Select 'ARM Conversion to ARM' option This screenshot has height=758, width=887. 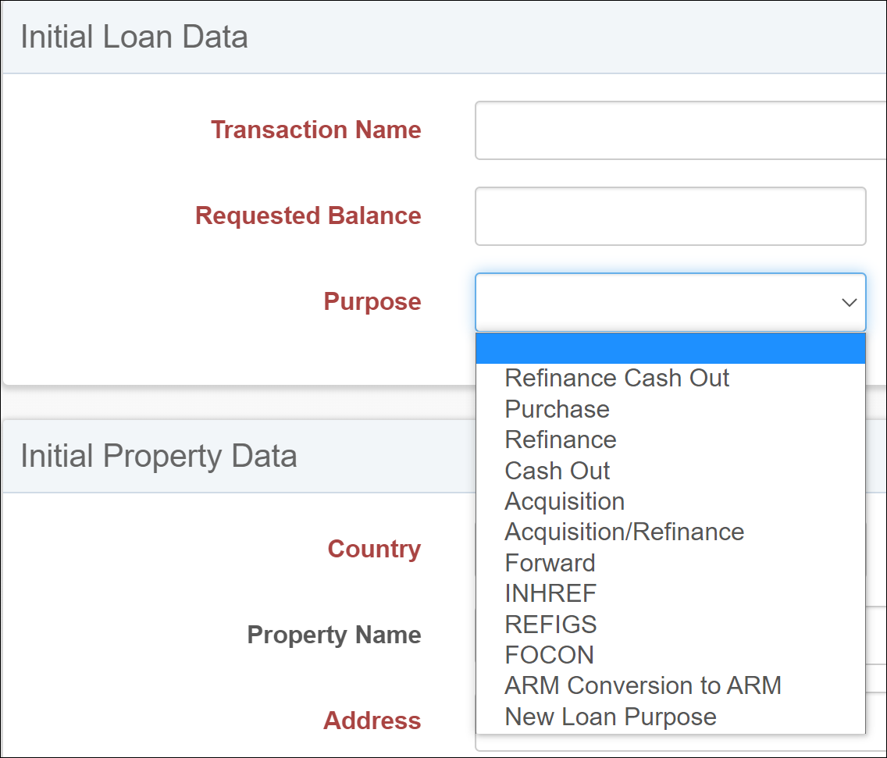tap(643, 685)
